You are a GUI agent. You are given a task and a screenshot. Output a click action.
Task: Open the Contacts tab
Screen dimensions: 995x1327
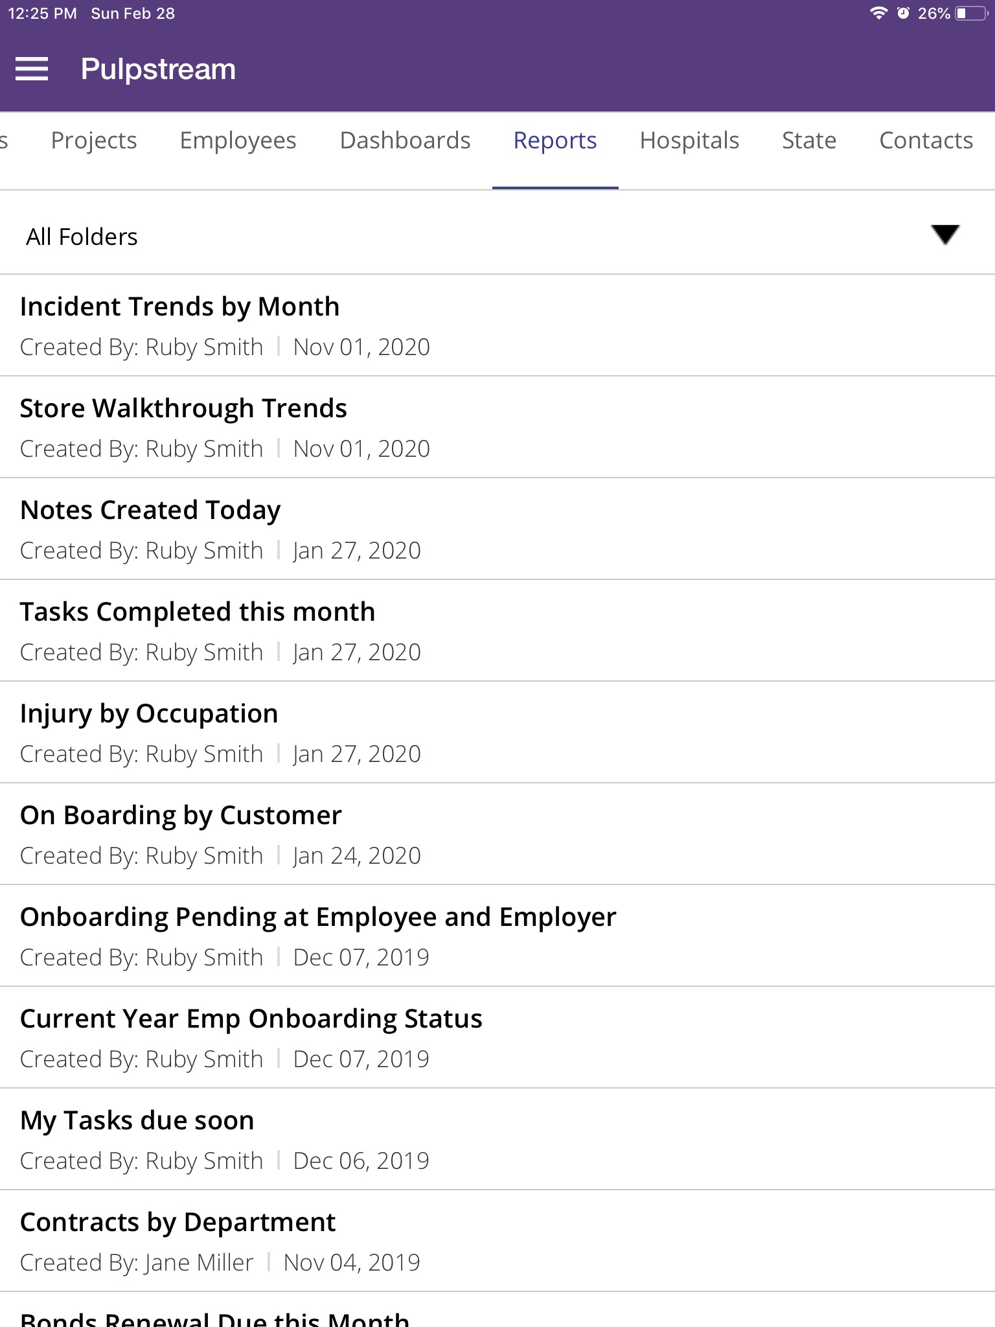(926, 141)
